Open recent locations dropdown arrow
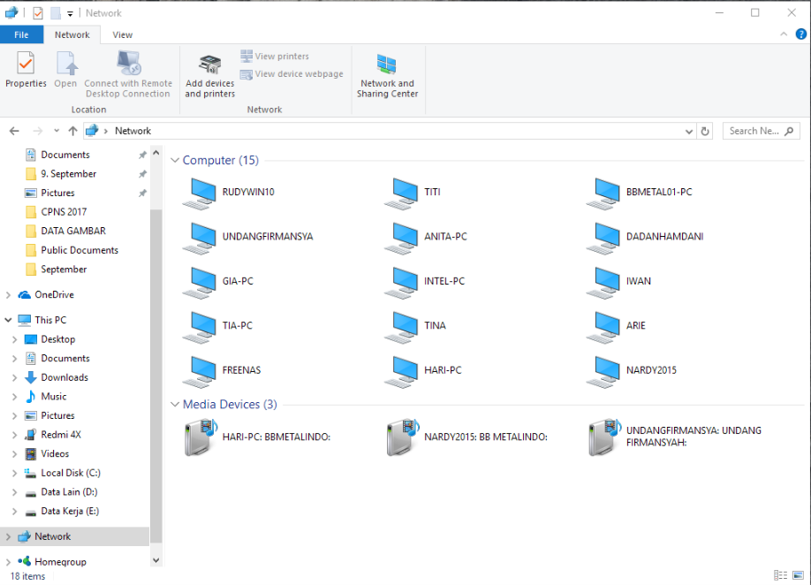811x585 pixels. [x=57, y=131]
